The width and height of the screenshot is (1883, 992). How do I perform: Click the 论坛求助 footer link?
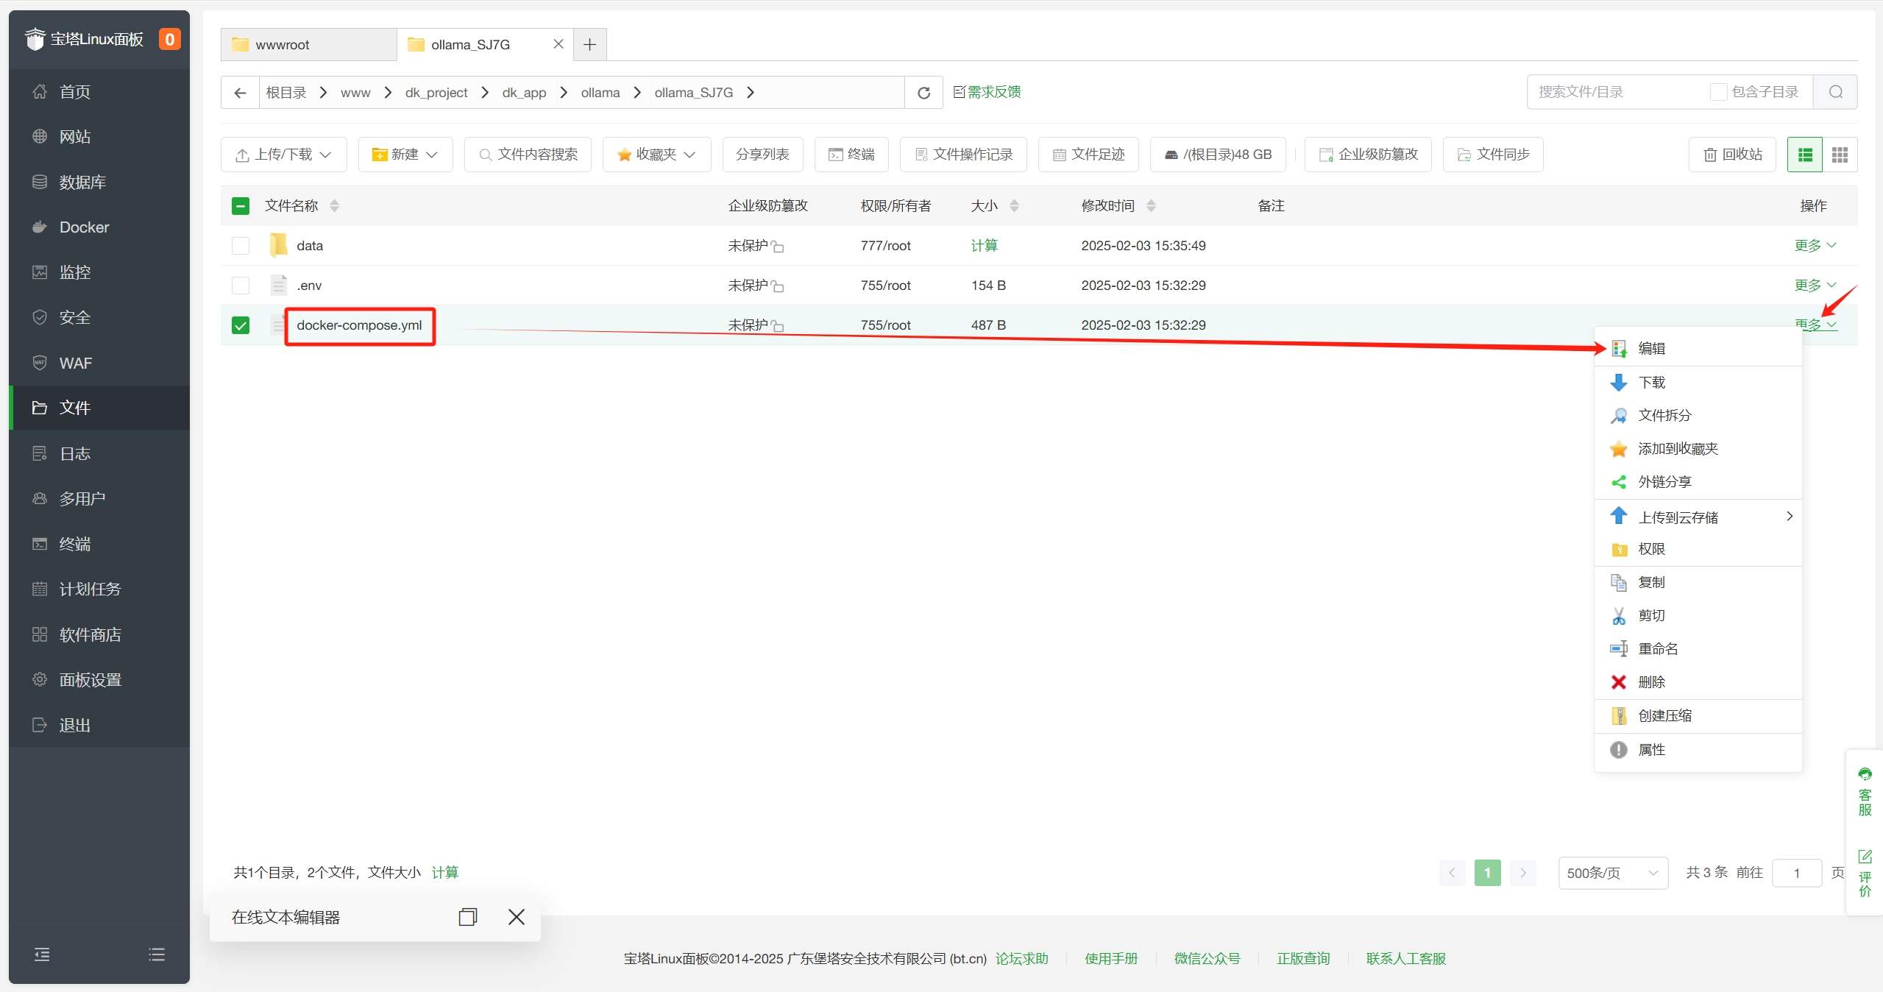pyautogui.click(x=1021, y=959)
